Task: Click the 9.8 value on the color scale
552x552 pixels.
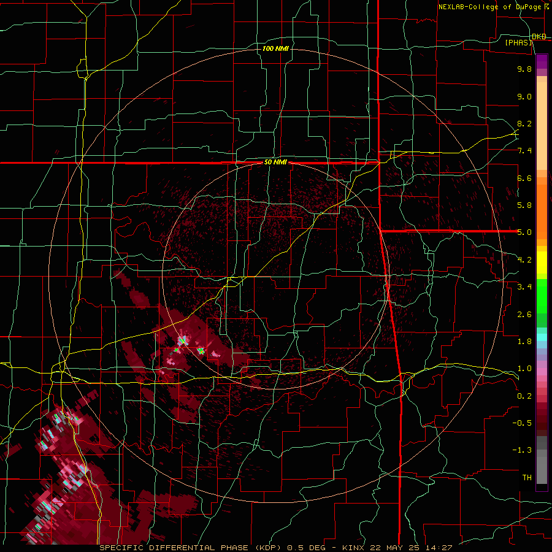Action: point(524,69)
